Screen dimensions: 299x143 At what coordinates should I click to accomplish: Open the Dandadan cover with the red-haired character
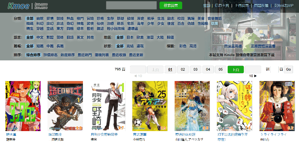tap(23, 106)
